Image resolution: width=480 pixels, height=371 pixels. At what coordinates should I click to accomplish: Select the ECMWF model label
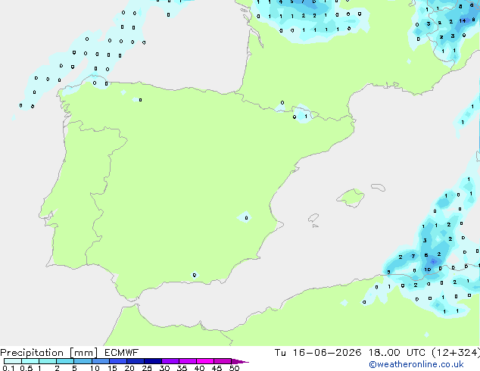coord(122,353)
